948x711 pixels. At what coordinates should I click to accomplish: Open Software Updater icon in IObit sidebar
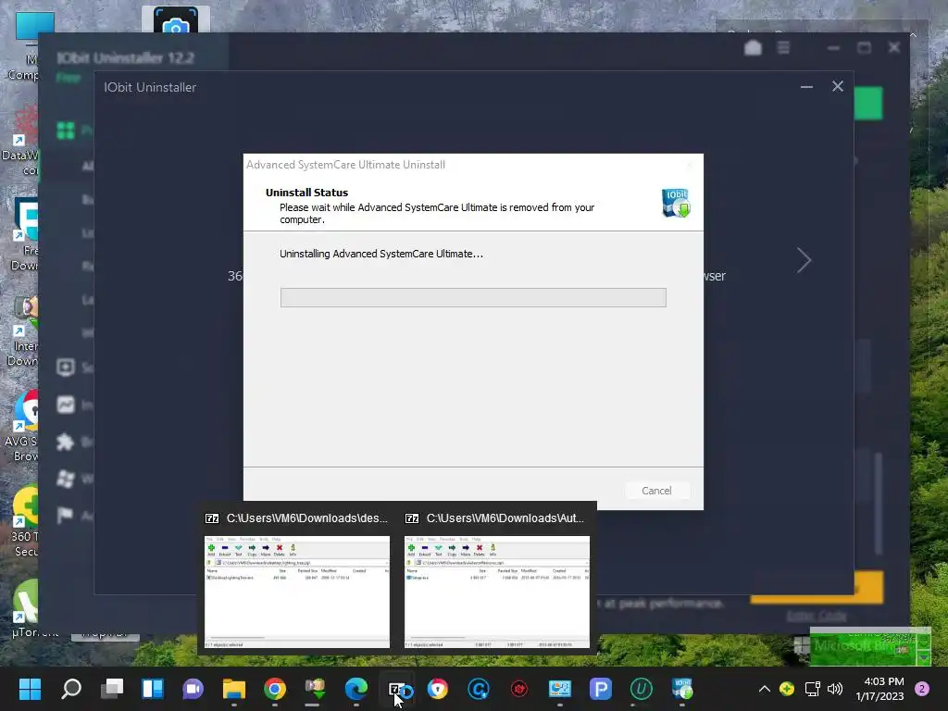(x=66, y=367)
